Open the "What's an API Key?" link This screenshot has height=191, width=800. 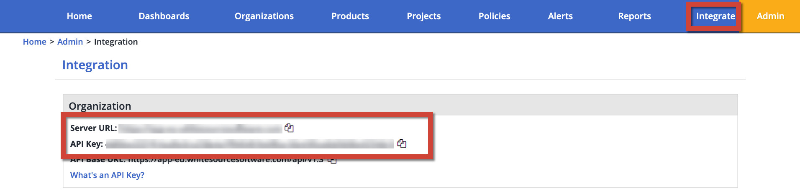tap(107, 175)
